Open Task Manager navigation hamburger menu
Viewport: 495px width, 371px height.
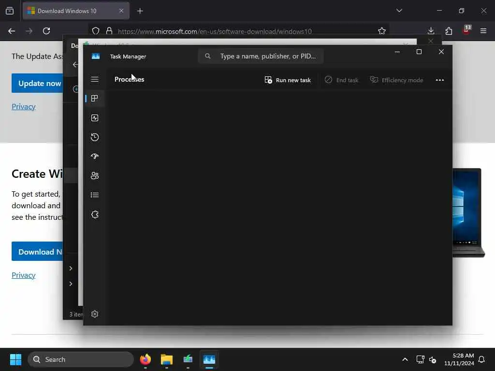pos(95,79)
